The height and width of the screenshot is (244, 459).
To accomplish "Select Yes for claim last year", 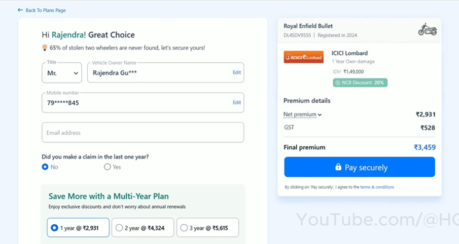I will point(108,167).
